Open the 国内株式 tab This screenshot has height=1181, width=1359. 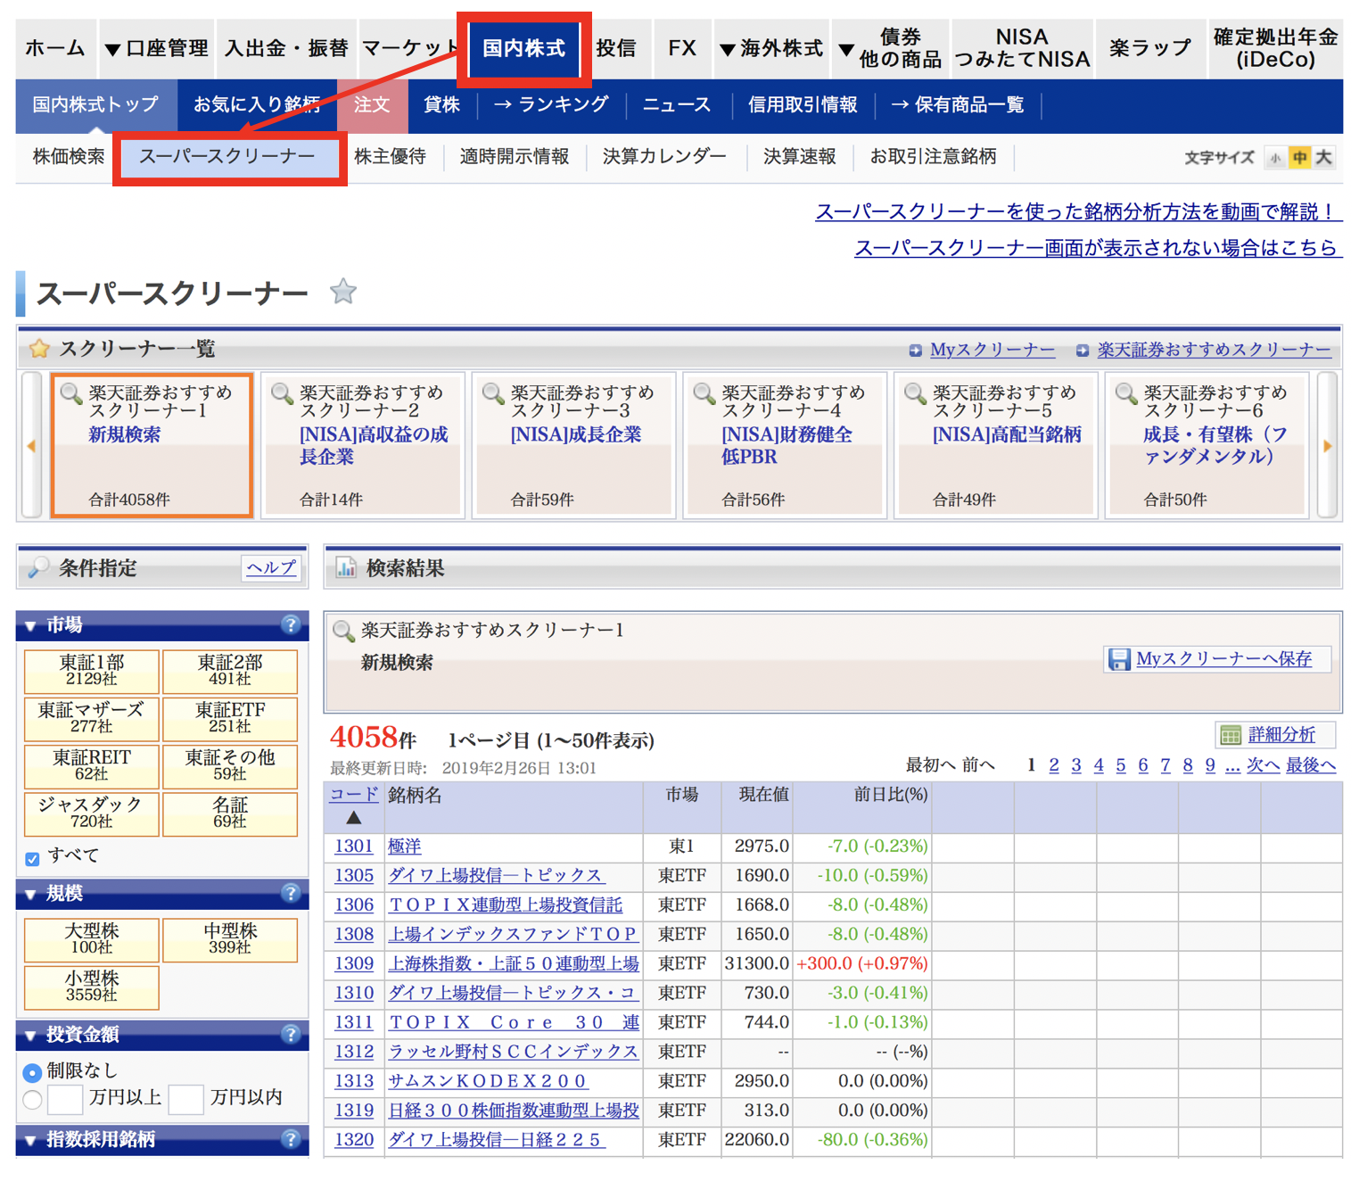tap(524, 48)
